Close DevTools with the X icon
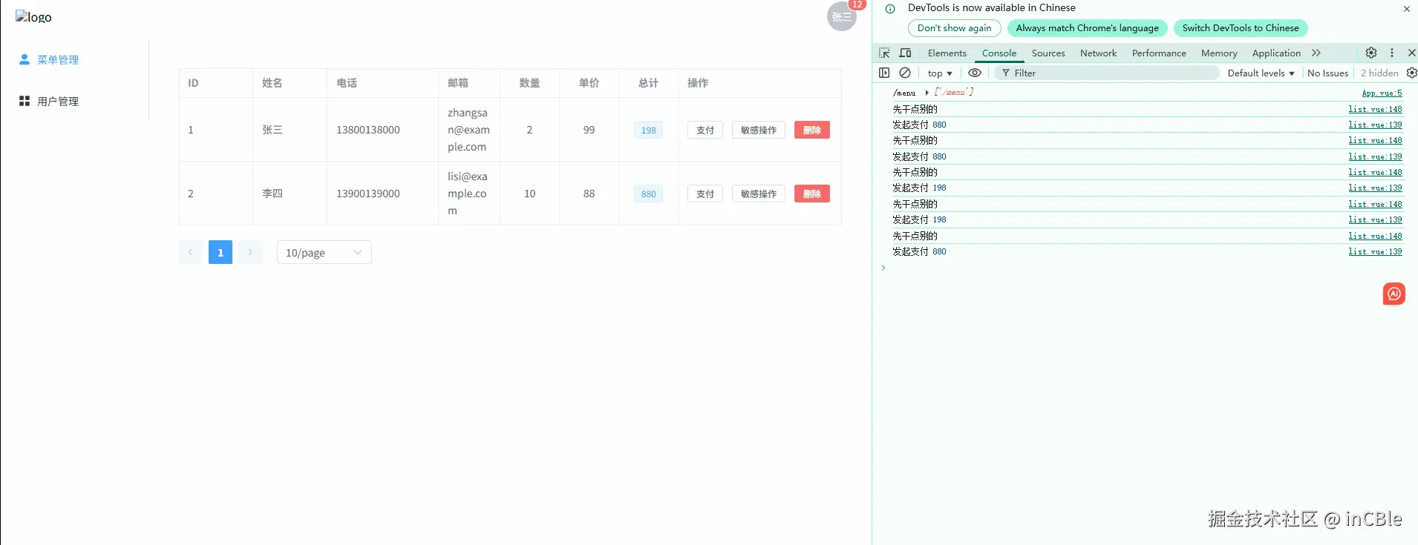This screenshot has width=1418, height=545. pyautogui.click(x=1411, y=53)
